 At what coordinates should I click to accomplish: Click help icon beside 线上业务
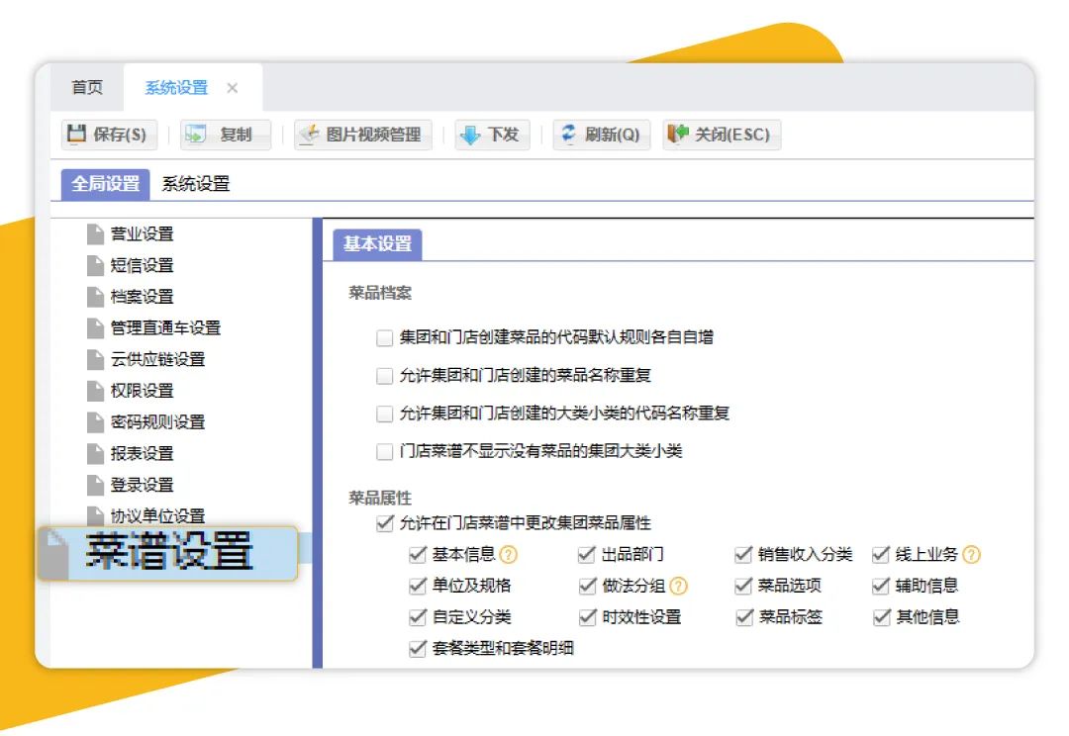point(971,555)
